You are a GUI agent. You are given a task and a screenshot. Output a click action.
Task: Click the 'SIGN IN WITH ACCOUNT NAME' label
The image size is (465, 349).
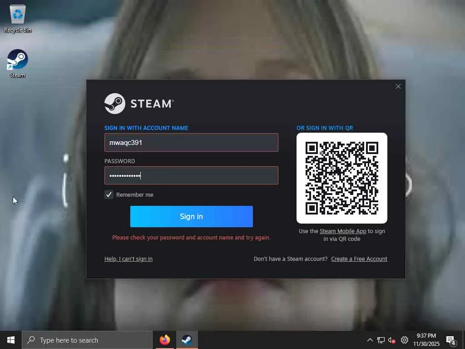coord(146,128)
